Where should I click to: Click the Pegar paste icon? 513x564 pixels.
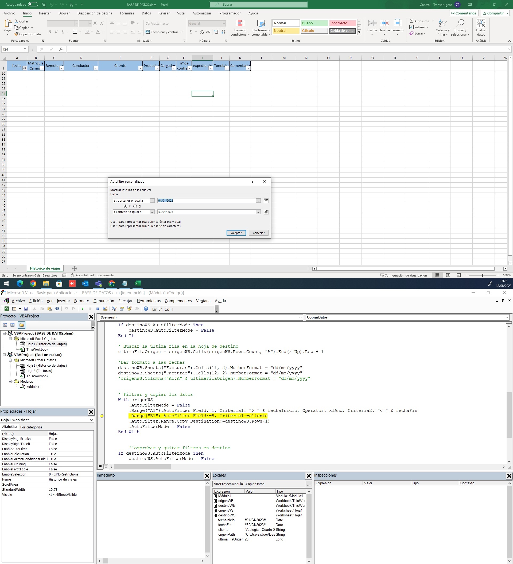(x=8, y=23)
